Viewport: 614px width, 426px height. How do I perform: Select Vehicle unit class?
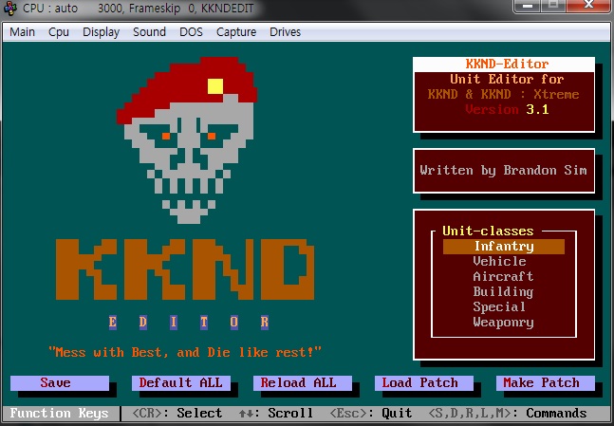click(x=499, y=262)
